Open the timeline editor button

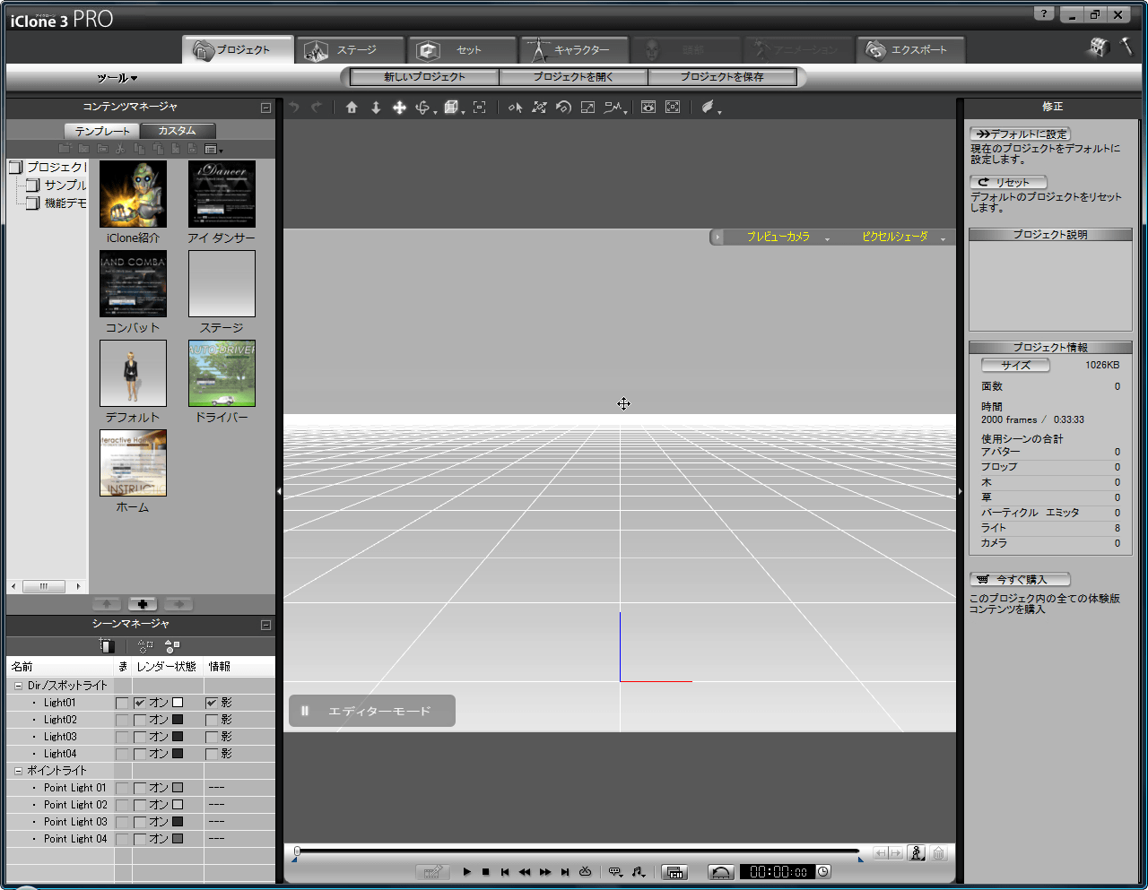pyautogui.click(x=675, y=872)
